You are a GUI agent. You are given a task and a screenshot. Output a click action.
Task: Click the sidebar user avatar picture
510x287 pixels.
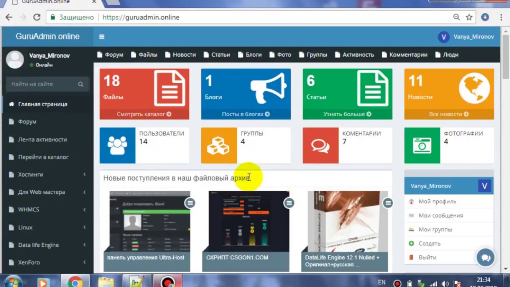tap(15, 59)
